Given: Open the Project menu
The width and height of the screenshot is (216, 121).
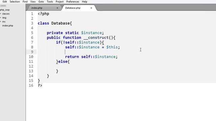Looking at the screenshot, I should point(59,2).
